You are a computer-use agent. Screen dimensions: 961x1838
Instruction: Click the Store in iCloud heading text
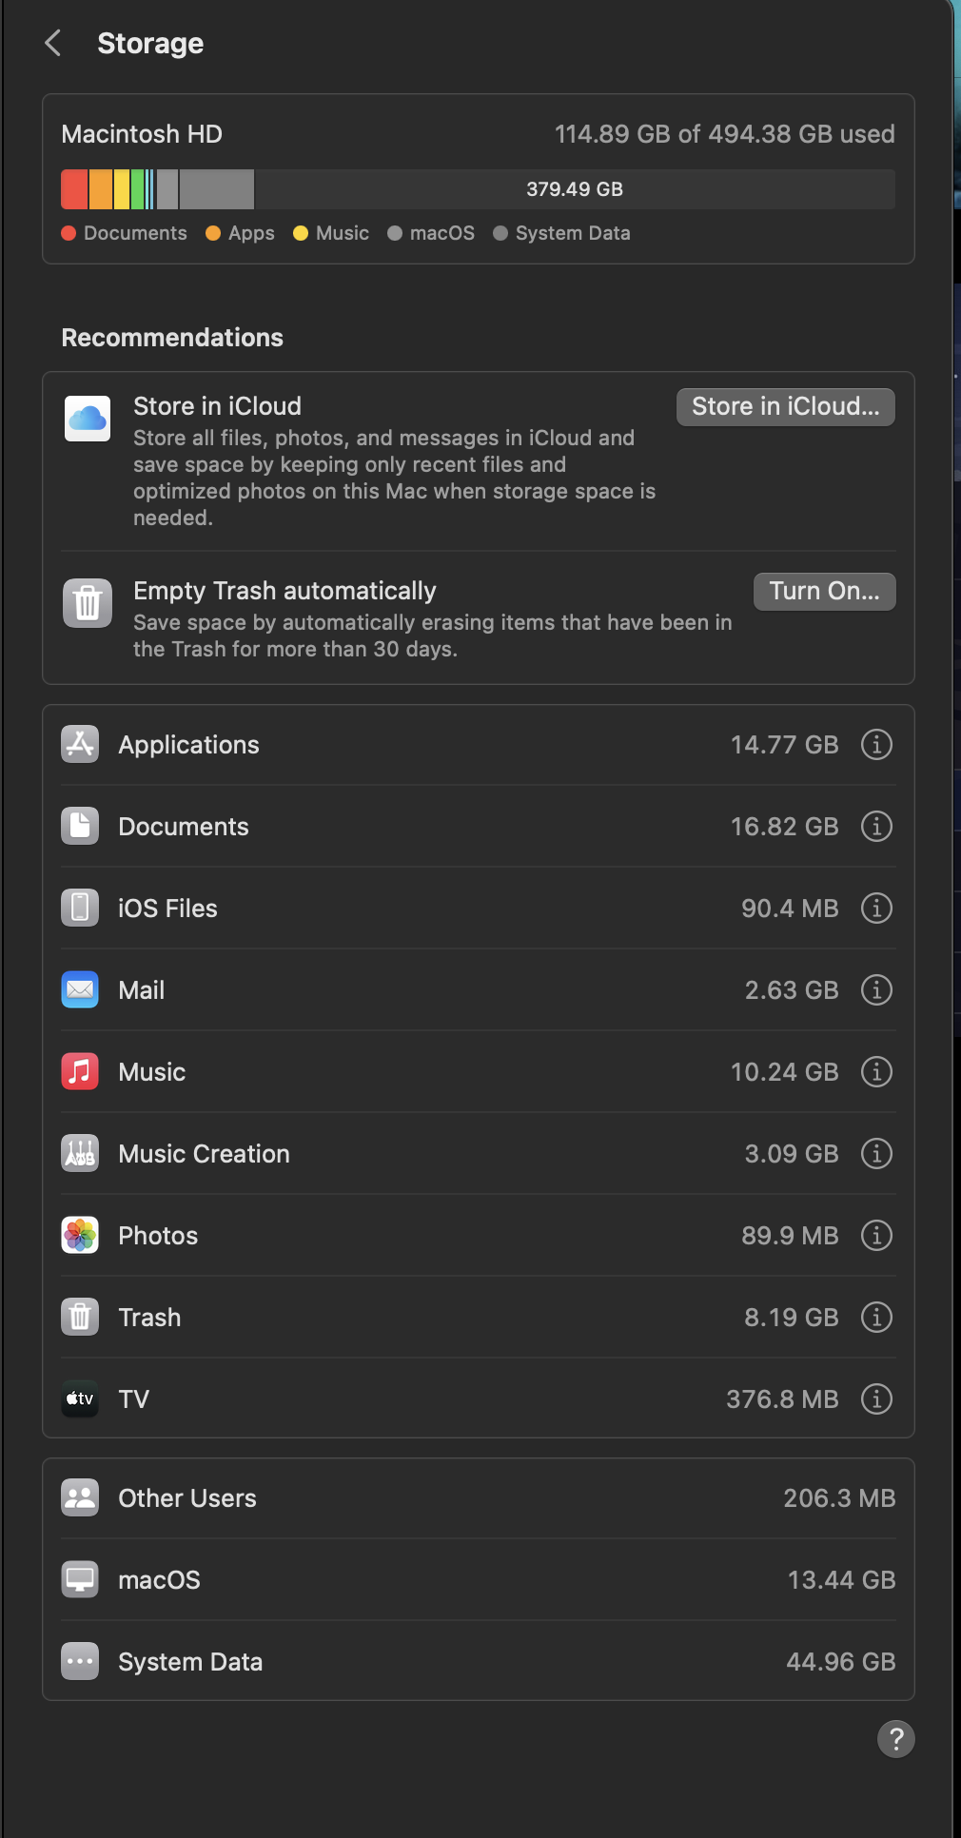coord(217,406)
